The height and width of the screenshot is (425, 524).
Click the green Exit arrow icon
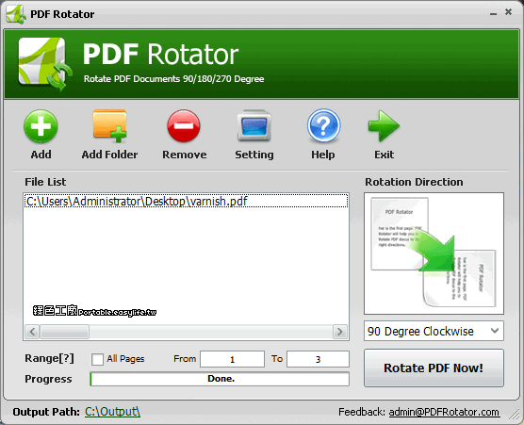[x=384, y=126]
